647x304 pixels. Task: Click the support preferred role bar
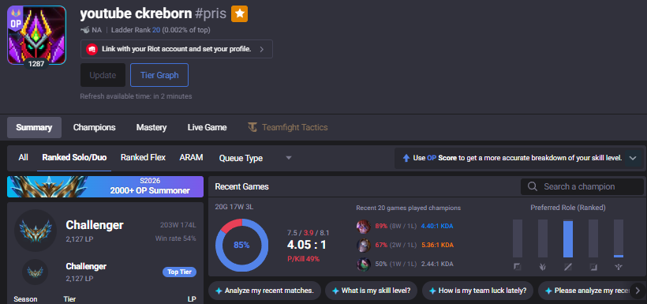point(618,238)
